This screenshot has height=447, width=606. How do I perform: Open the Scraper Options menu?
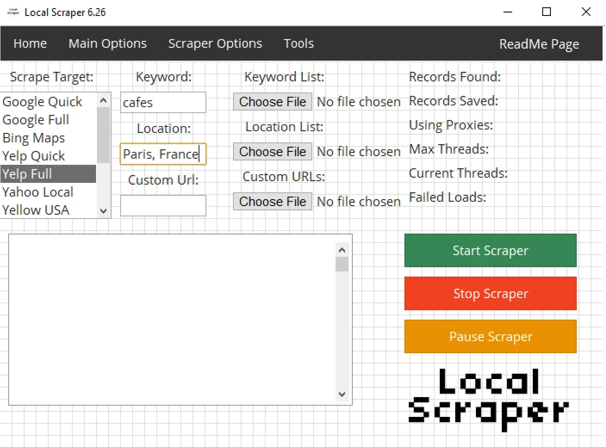click(x=215, y=43)
